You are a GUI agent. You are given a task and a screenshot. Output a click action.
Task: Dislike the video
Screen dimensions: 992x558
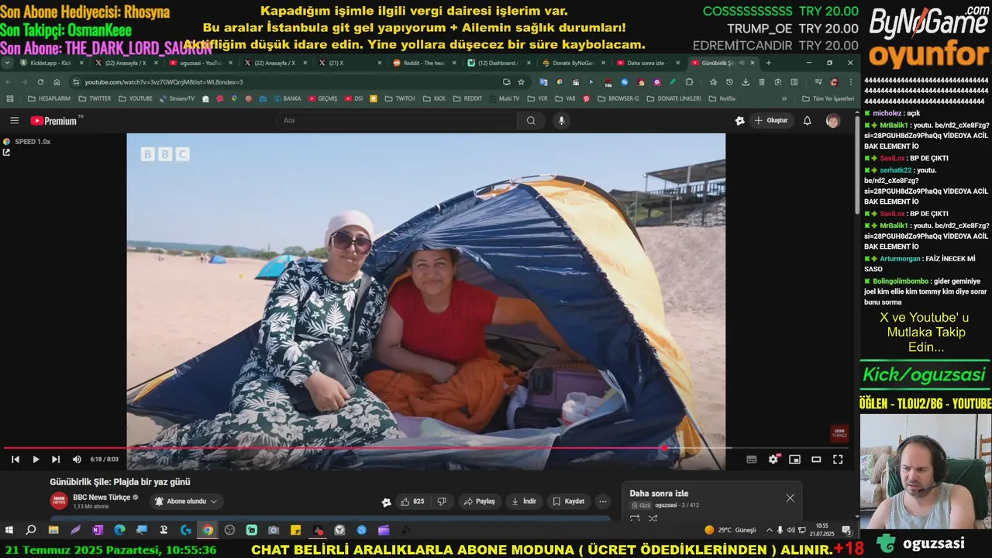pos(442,501)
